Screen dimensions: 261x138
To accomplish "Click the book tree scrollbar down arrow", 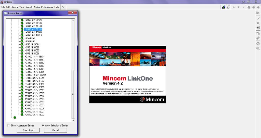I will tap(73, 120).
